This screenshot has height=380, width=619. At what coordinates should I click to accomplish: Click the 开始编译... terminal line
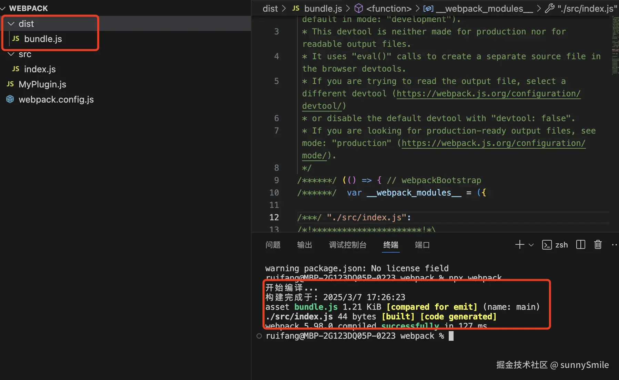[292, 288]
